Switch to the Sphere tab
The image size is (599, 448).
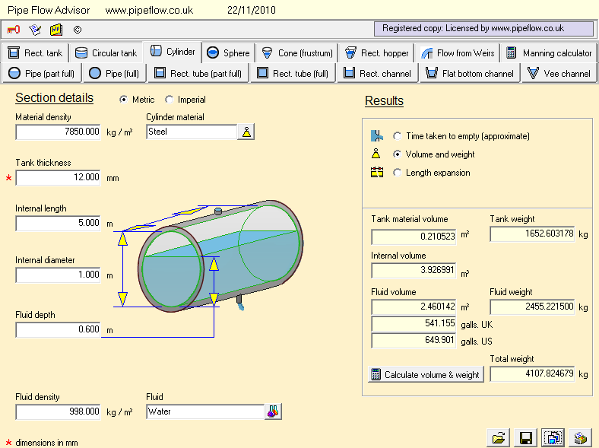[228, 53]
